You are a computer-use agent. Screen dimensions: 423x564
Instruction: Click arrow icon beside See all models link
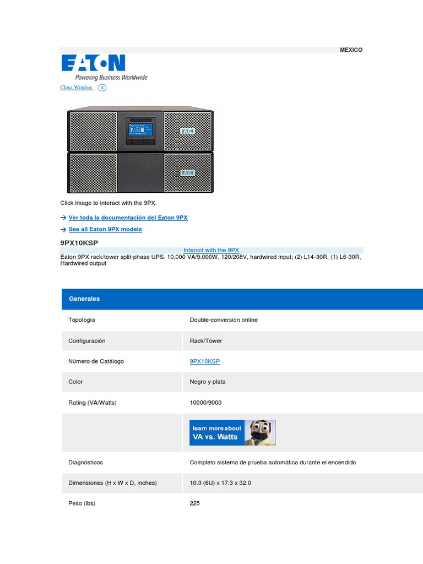(63, 230)
